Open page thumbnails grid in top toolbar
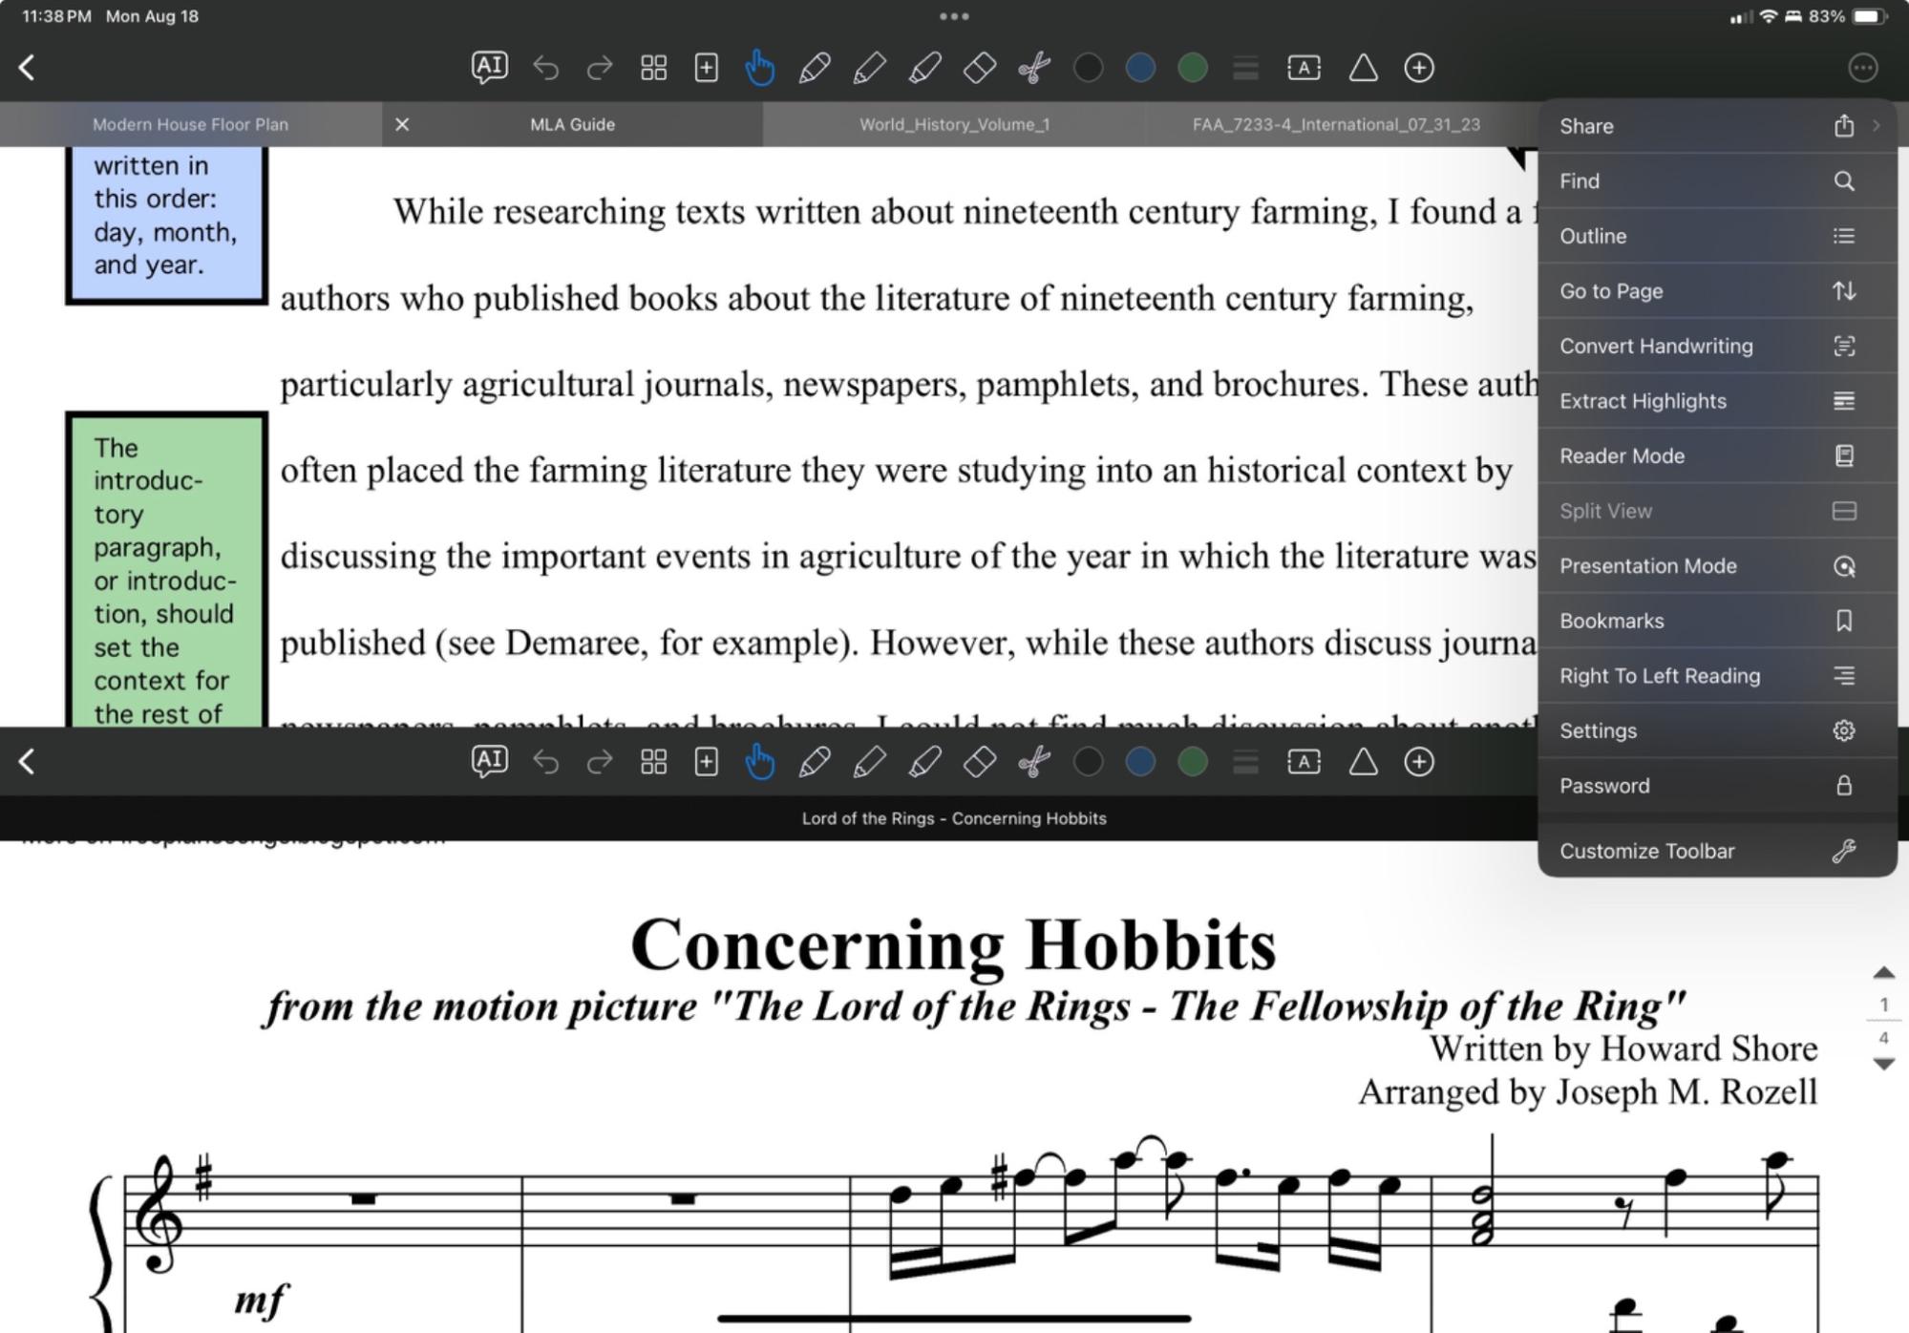The height and width of the screenshot is (1333, 1909). [x=653, y=68]
